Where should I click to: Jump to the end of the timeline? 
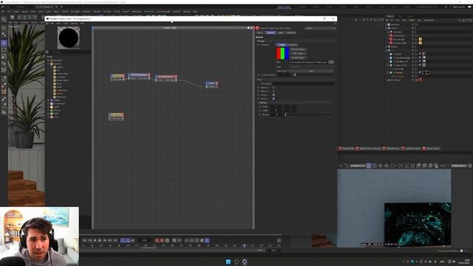click(115, 240)
